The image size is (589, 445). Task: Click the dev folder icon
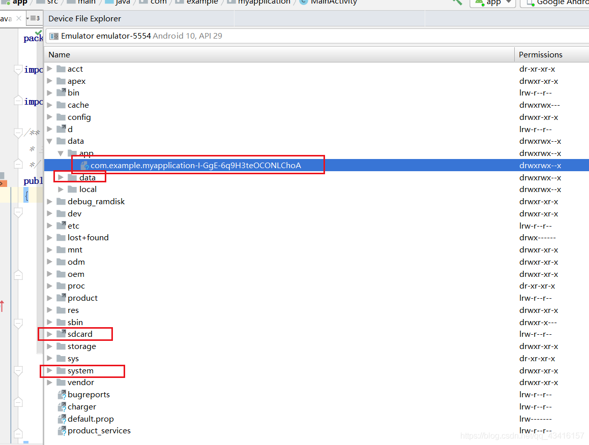(x=61, y=213)
